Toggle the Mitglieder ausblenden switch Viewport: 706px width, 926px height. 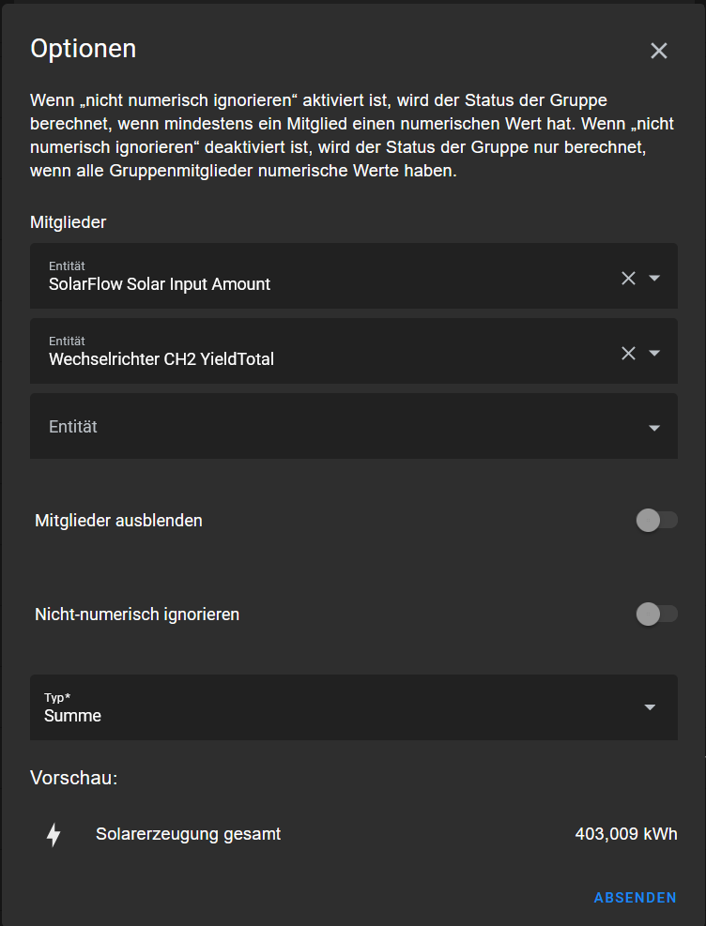656,520
